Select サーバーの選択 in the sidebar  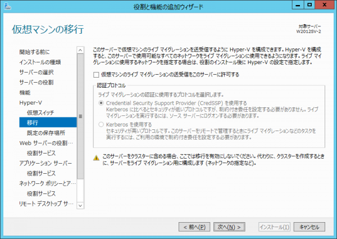(x=37, y=72)
